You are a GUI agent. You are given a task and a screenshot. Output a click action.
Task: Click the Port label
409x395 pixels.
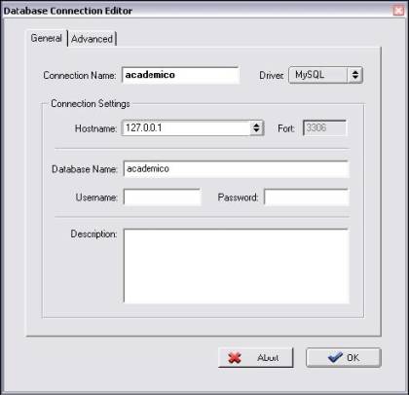coord(286,128)
